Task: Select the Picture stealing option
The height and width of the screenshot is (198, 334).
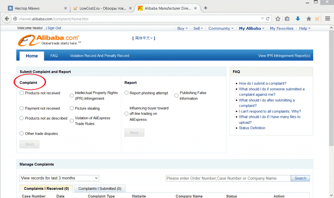Action: (72, 108)
